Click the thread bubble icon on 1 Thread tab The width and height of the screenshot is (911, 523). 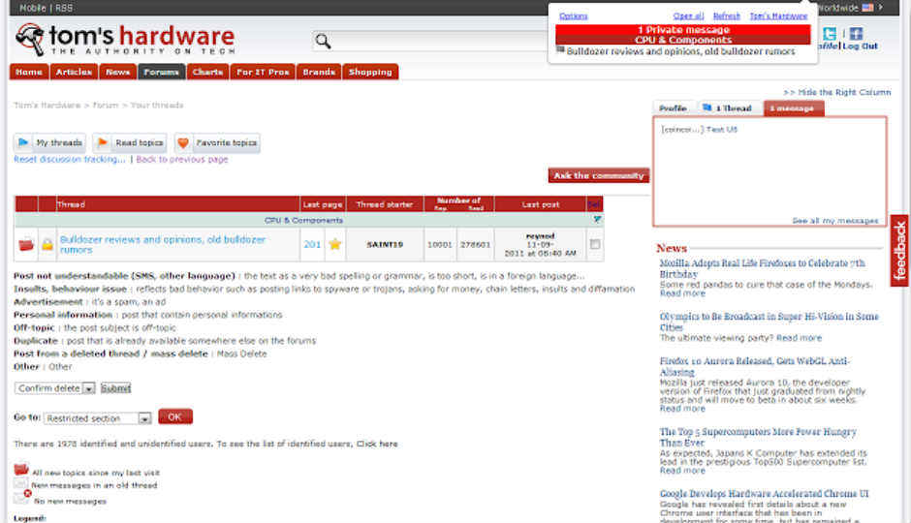[707, 108]
